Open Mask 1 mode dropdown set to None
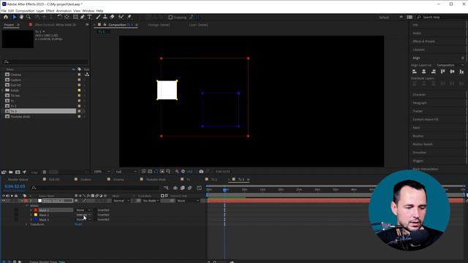This screenshot has height=263, width=468. coord(83,210)
